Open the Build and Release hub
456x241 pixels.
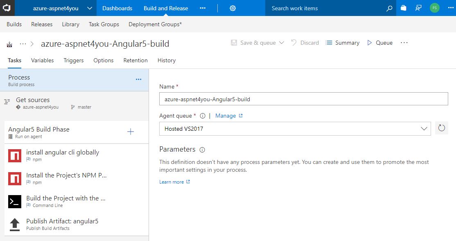pyautogui.click(x=166, y=8)
